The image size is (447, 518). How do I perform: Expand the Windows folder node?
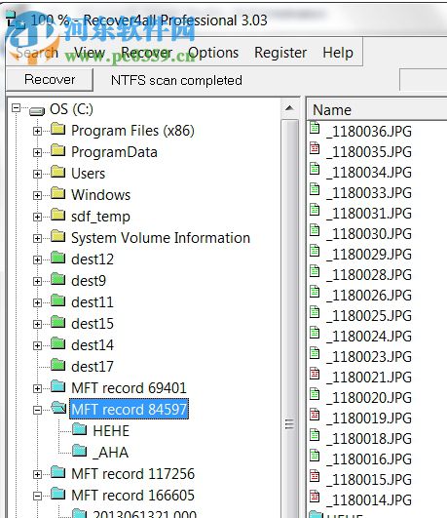pyautogui.click(x=37, y=195)
